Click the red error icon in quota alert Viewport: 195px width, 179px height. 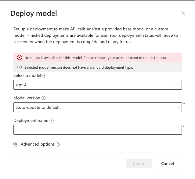(20, 58)
